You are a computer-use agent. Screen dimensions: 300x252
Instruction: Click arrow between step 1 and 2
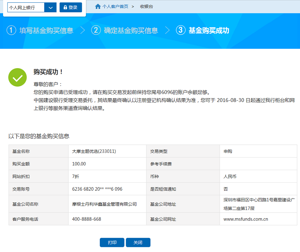pos(82,30)
